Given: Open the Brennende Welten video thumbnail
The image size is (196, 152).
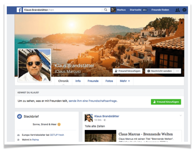Looking at the screenshot, I should pos(100,136).
